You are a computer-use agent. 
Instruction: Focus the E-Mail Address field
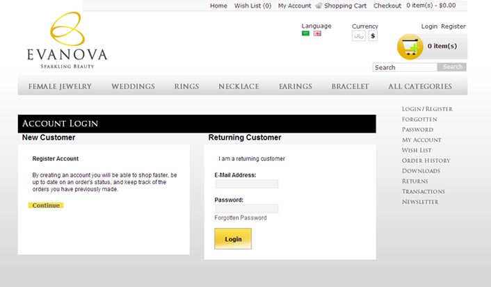(247, 183)
